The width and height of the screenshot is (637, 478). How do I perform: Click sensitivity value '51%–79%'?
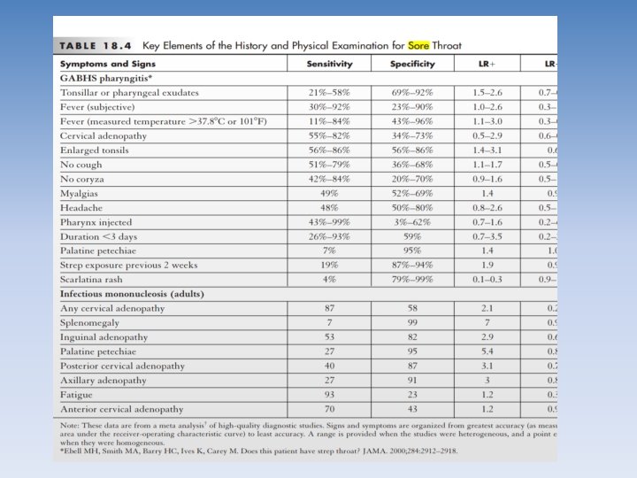[x=329, y=165]
